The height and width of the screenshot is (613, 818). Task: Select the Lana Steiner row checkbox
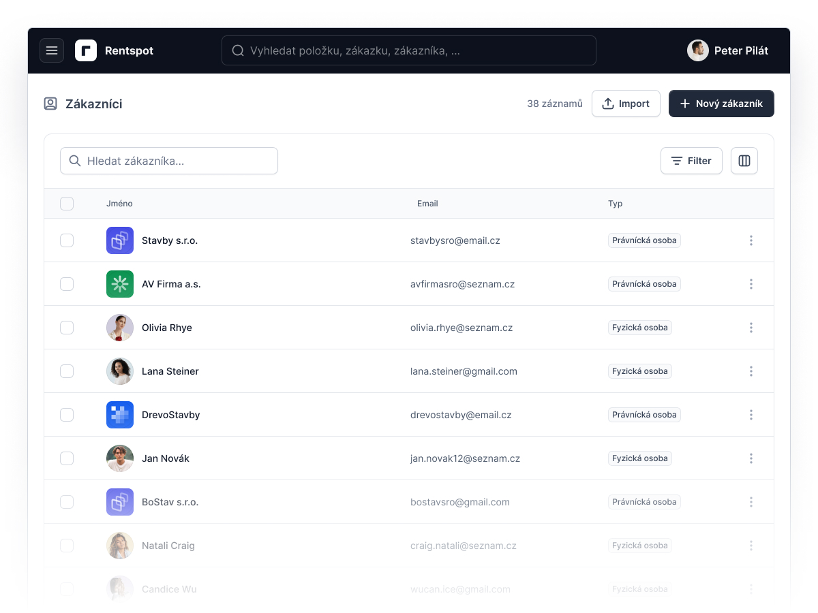[67, 371]
